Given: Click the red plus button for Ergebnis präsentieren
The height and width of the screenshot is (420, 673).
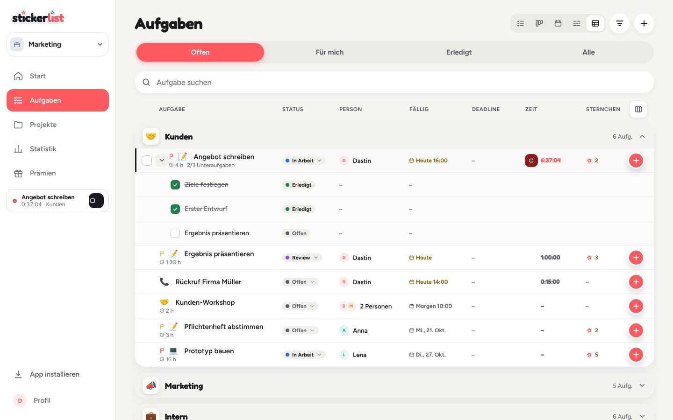Looking at the screenshot, I should click(x=636, y=258).
